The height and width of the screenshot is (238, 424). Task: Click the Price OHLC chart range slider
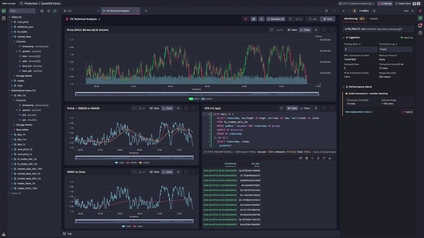pos(197,94)
